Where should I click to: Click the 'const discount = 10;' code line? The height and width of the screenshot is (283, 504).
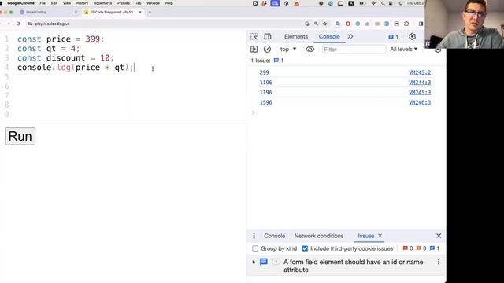(x=65, y=58)
